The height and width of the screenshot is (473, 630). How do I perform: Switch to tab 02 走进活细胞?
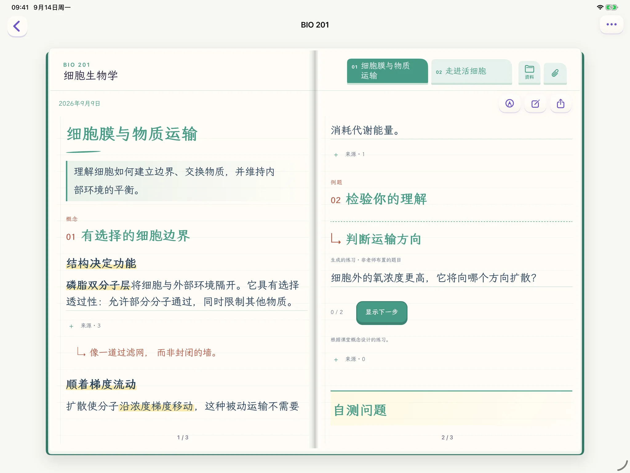pyautogui.click(x=471, y=71)
